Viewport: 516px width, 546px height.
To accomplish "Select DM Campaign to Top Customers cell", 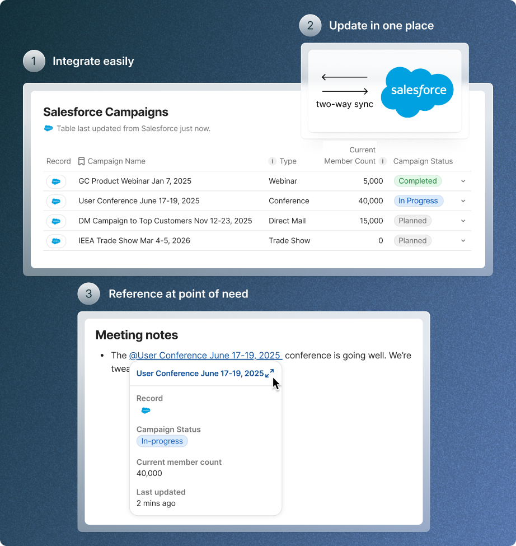I will tap(165, 221).
